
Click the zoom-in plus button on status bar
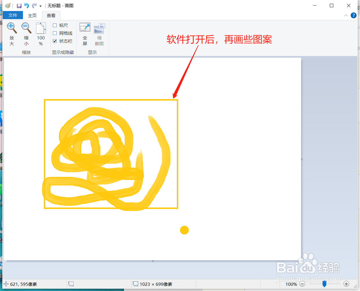[x=346, y=284]
